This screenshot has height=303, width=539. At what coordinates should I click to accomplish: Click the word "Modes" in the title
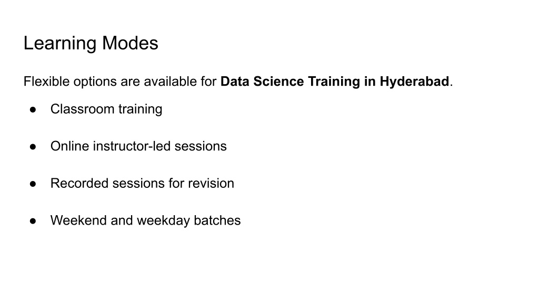click(130, 43)
